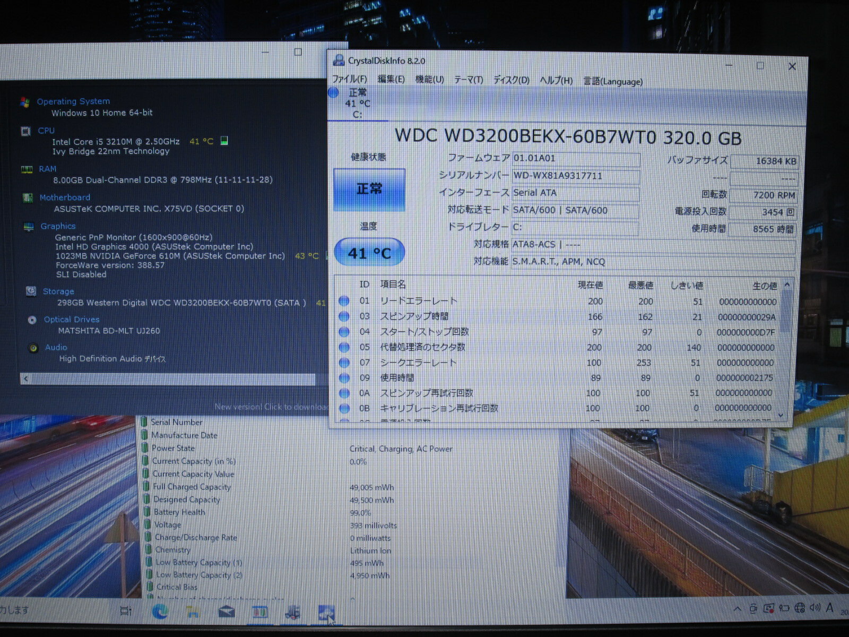Show hidden system tray icons chevron

pyautogui.click(x=738, y=609)
